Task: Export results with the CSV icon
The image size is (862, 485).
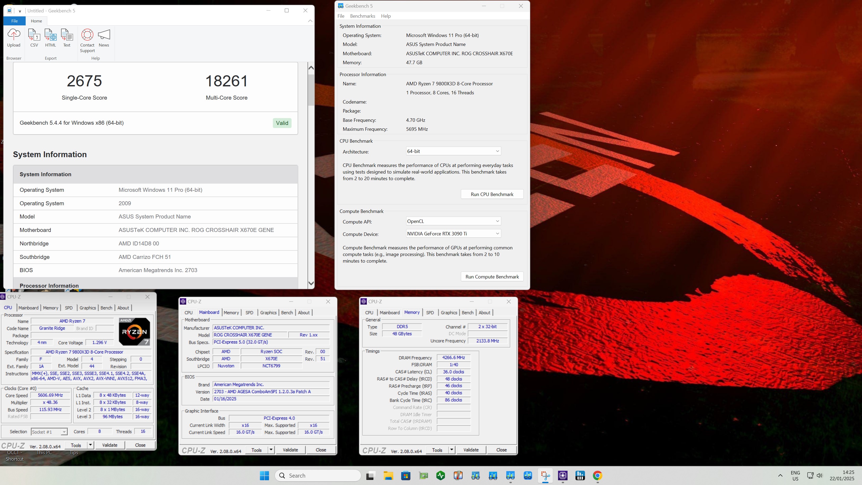Action: pos(34,35)
